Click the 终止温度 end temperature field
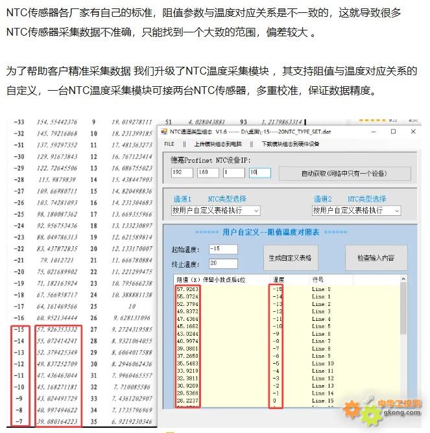 click(223, 264)
